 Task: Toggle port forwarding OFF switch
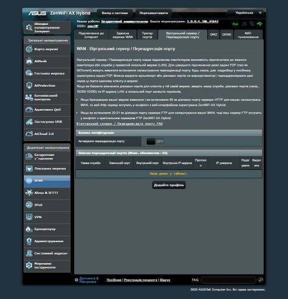pyautogui.click(x=155, y=142)
